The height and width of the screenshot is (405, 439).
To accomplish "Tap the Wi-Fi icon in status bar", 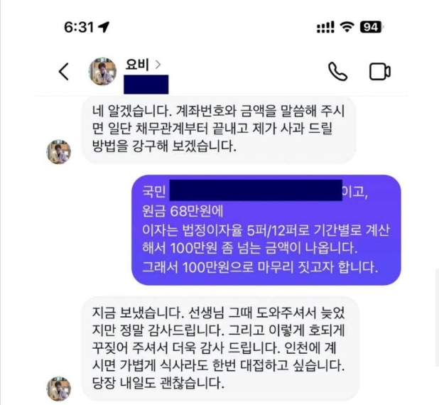I will (x=347, y=27).
